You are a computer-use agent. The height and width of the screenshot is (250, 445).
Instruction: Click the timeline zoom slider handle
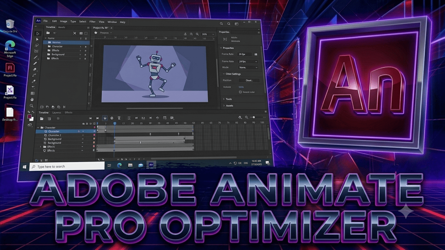click(x=254, y=117)
